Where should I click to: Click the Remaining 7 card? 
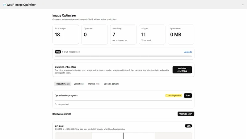[123, 34]
